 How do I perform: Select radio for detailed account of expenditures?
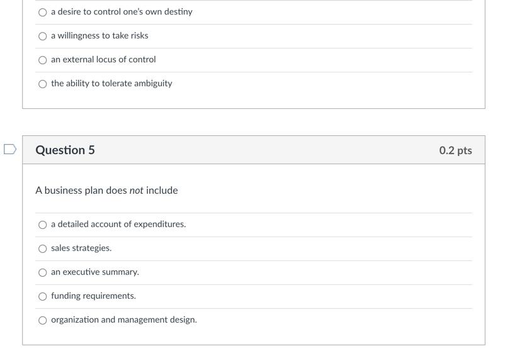(43, 225)
